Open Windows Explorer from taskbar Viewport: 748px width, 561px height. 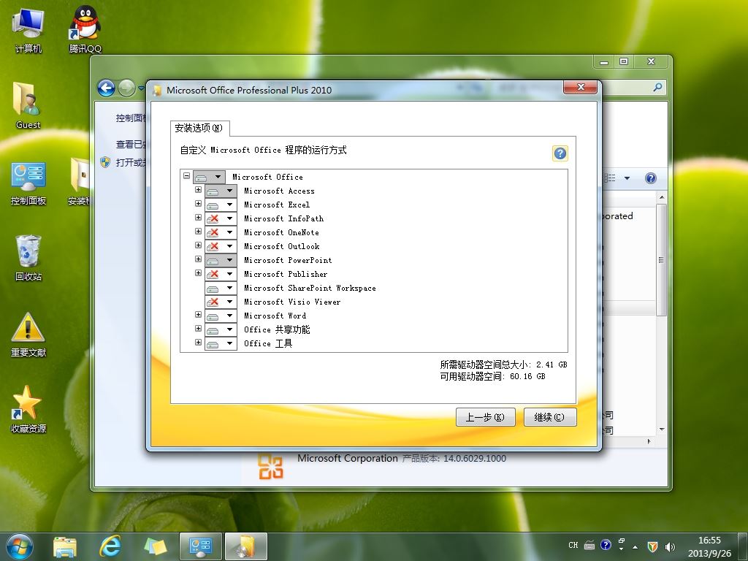65,547
